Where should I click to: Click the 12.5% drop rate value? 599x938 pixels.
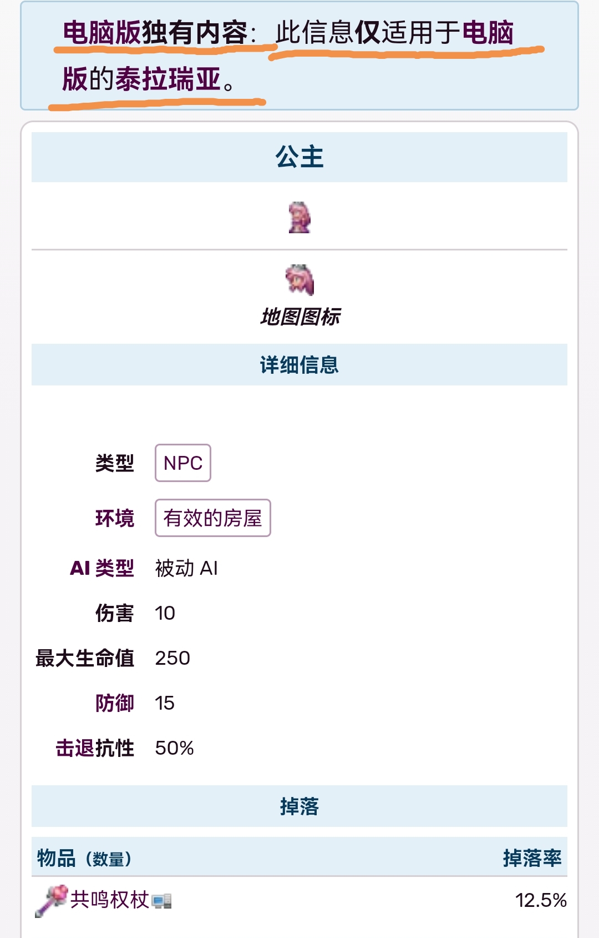(540, 900)
